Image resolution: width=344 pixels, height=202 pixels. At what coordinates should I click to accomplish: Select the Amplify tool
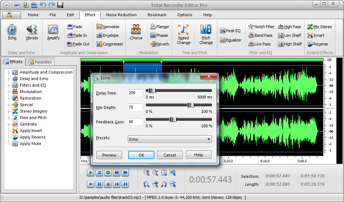pyautogui.click(x=53, y=32)
